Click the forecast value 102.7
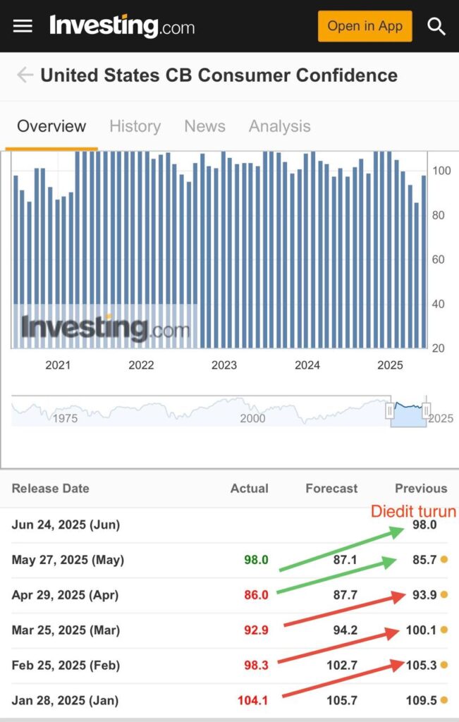Image resolution: width=459 pixels, height=722 pixels. click(342, 666)
